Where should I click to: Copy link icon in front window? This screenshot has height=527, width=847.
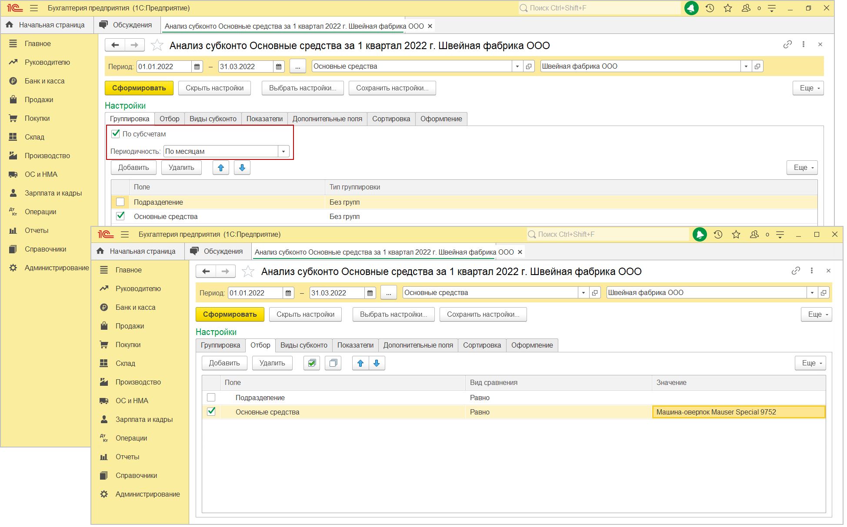point(796,271)
